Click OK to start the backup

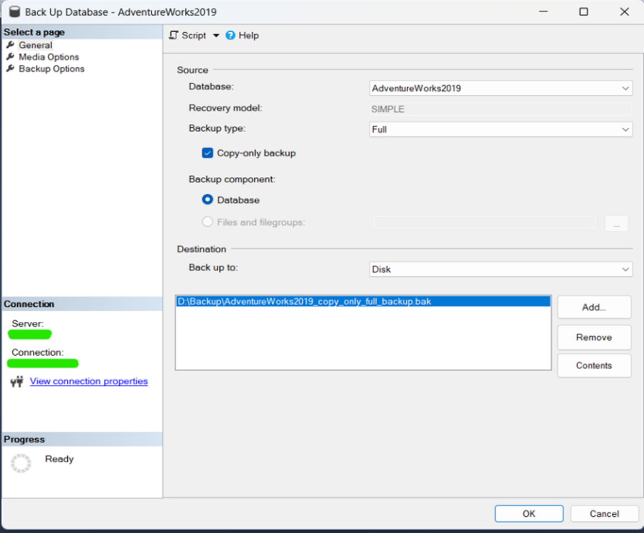pyautogui.click(x=529, y=514)
